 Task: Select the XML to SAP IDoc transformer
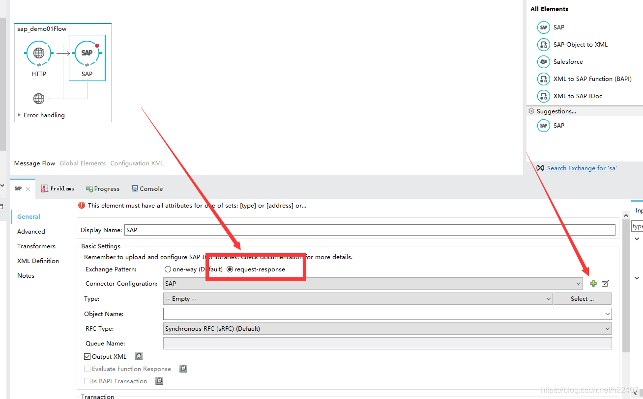[x=570, y=96]
